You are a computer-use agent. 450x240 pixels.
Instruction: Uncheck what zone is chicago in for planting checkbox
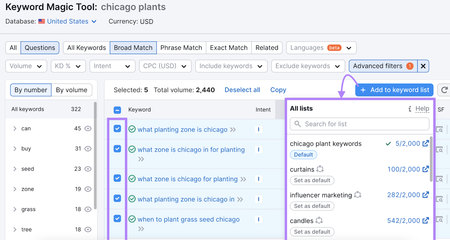[x=117, y=149]
